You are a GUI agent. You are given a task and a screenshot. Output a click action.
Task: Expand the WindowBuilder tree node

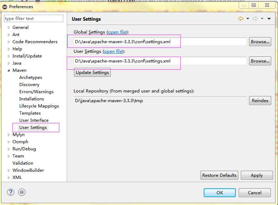9,170
